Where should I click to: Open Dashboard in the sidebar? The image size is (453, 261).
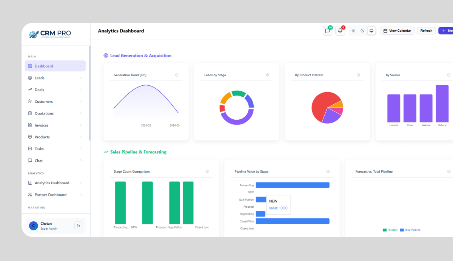click(x=55, y=66)
